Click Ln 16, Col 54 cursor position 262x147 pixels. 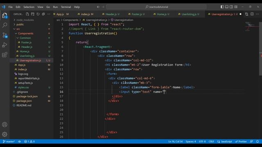coord(176,142)
